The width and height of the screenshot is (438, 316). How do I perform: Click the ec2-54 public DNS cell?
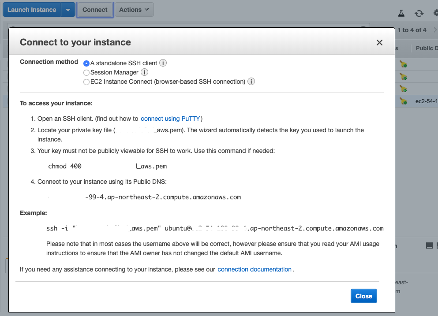pyautogui.click(x=426, y=101)
